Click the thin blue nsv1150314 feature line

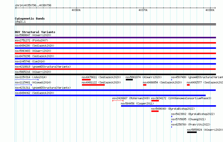click(27, 80)
